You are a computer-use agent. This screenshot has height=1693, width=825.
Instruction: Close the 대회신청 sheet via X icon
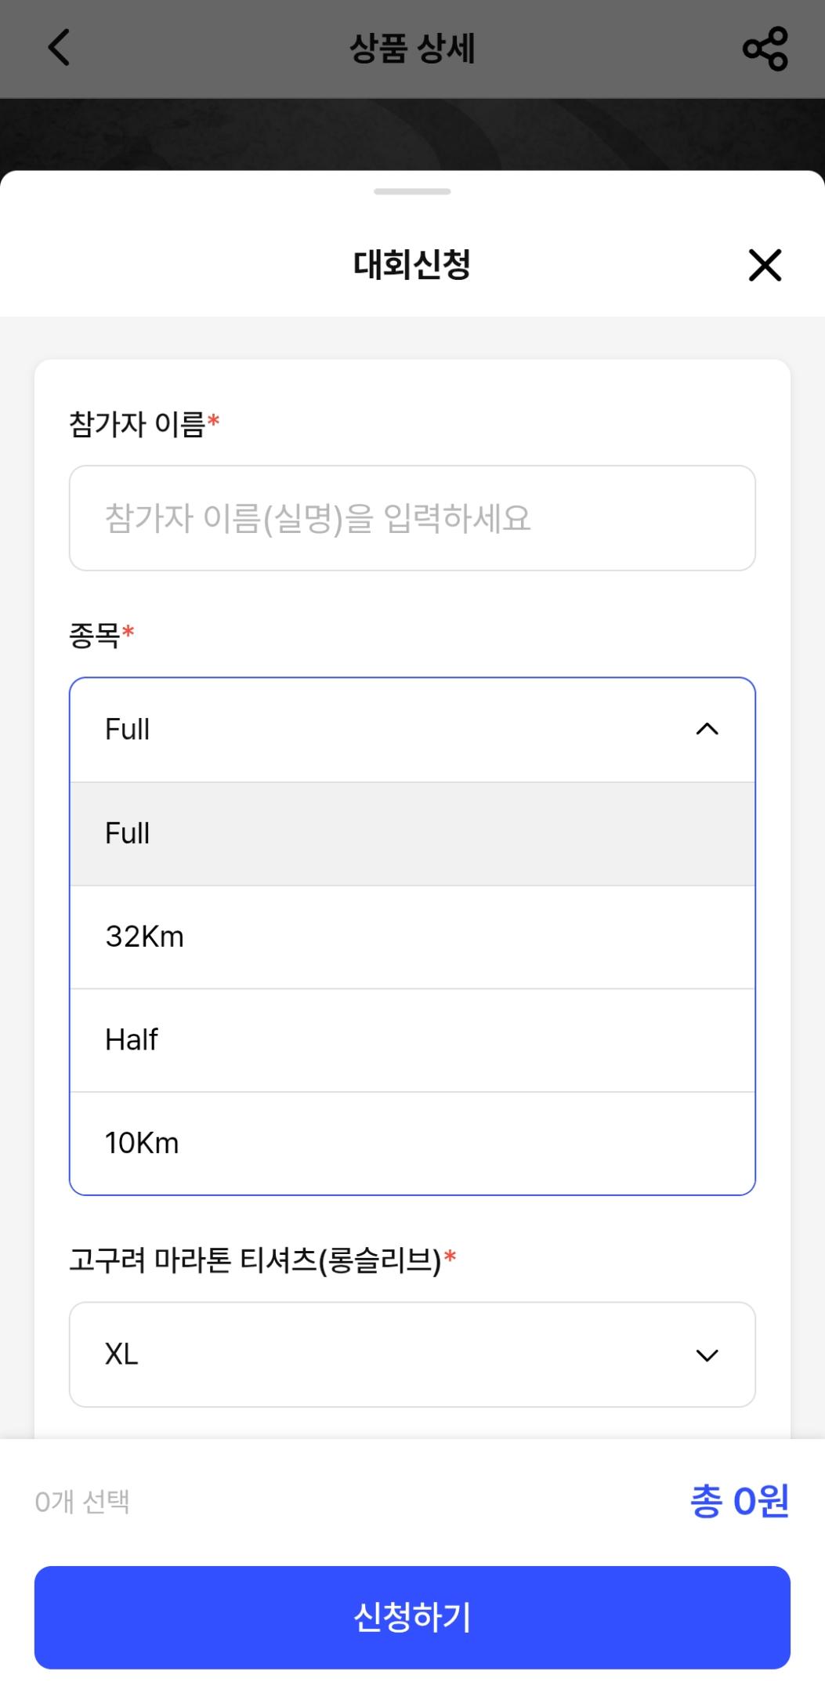764,265
